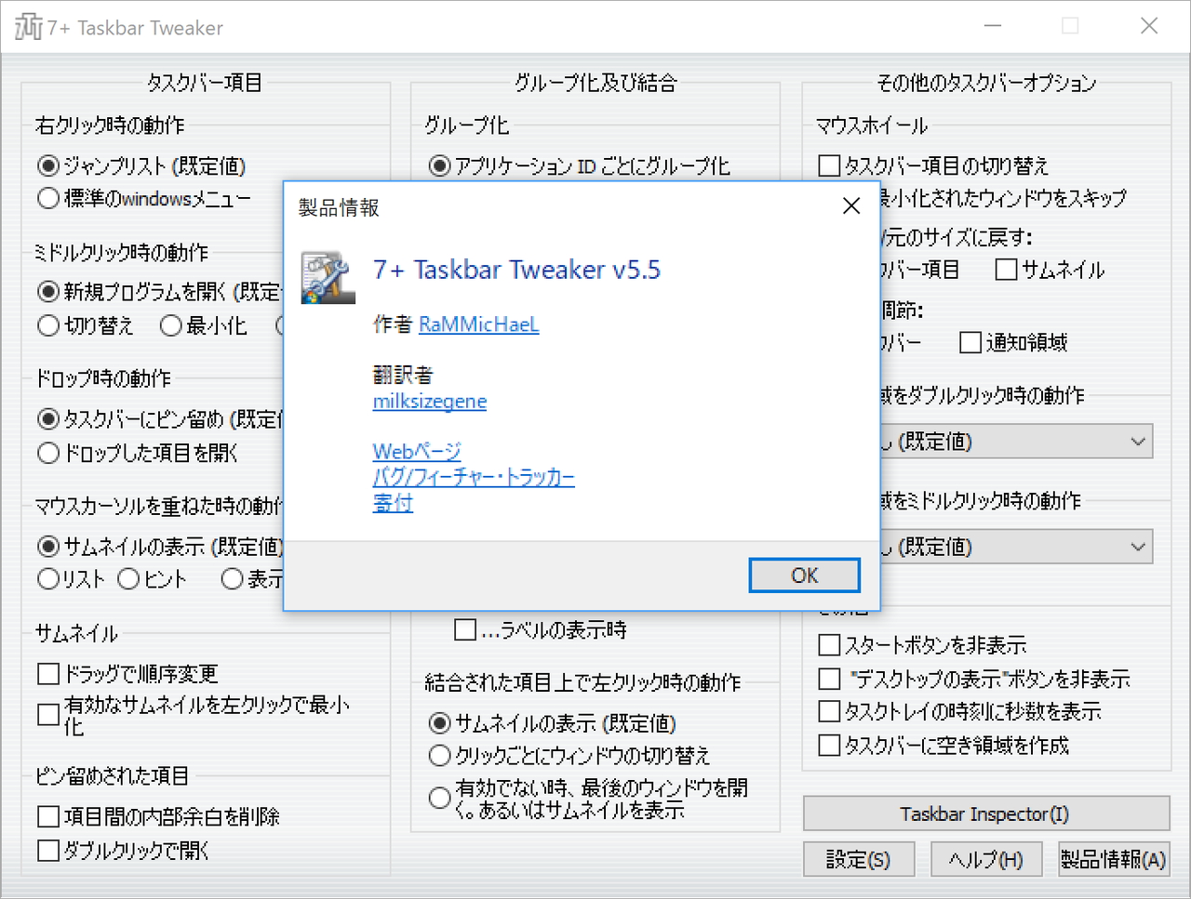1191x899 pixels.
Task: Open the 寄付 donation link
Action: click(x=392, y=502)
